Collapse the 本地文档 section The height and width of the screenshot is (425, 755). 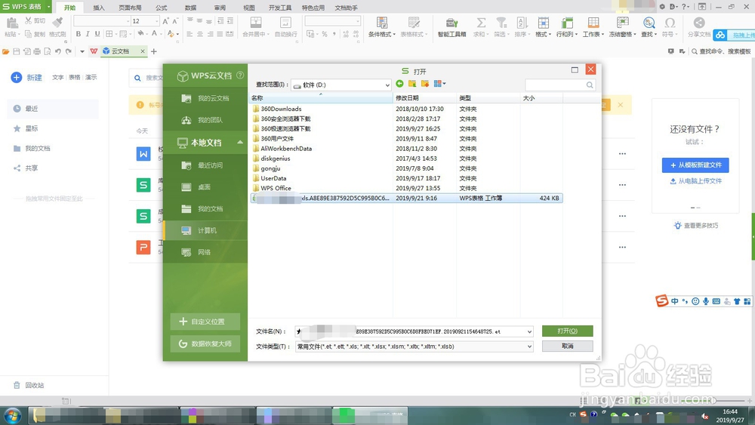click(x=240, y=143)
